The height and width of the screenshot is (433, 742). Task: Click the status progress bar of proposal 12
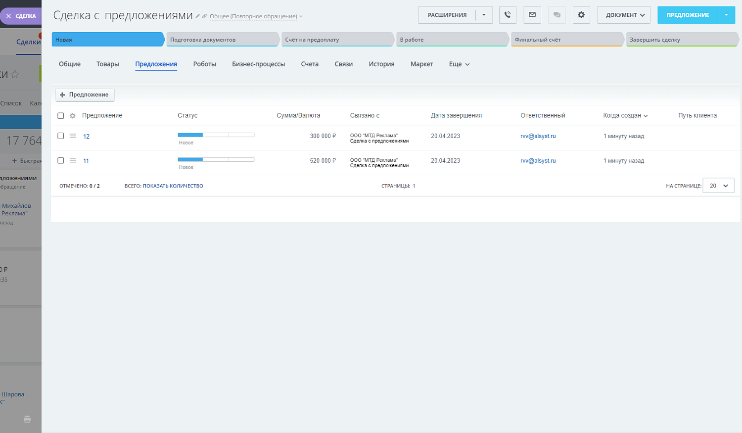point(216,135)
